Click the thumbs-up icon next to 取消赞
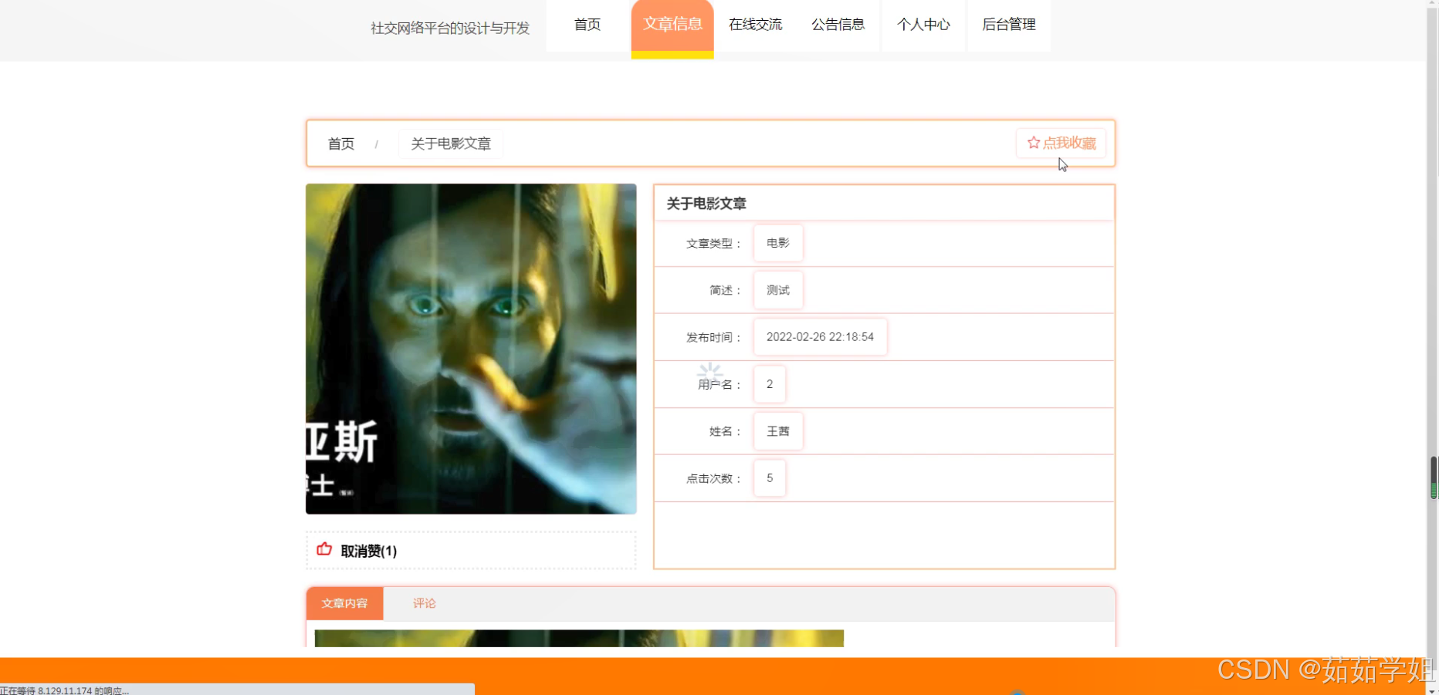 (x=324, y=549)
